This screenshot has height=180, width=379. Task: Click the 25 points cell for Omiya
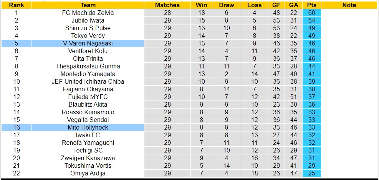click(312, 173)
